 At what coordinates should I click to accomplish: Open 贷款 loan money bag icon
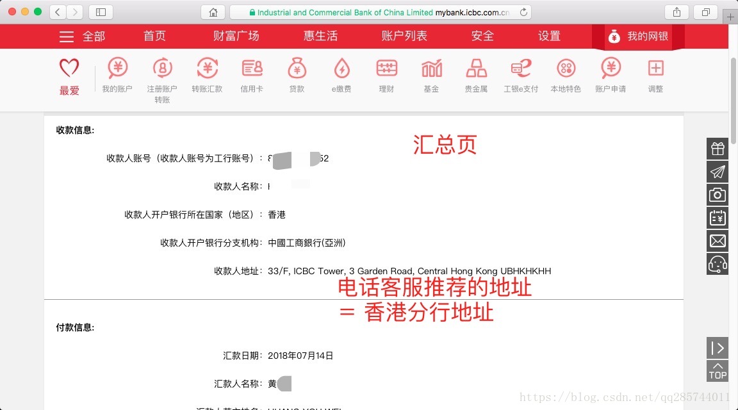[x=297, y=69]
